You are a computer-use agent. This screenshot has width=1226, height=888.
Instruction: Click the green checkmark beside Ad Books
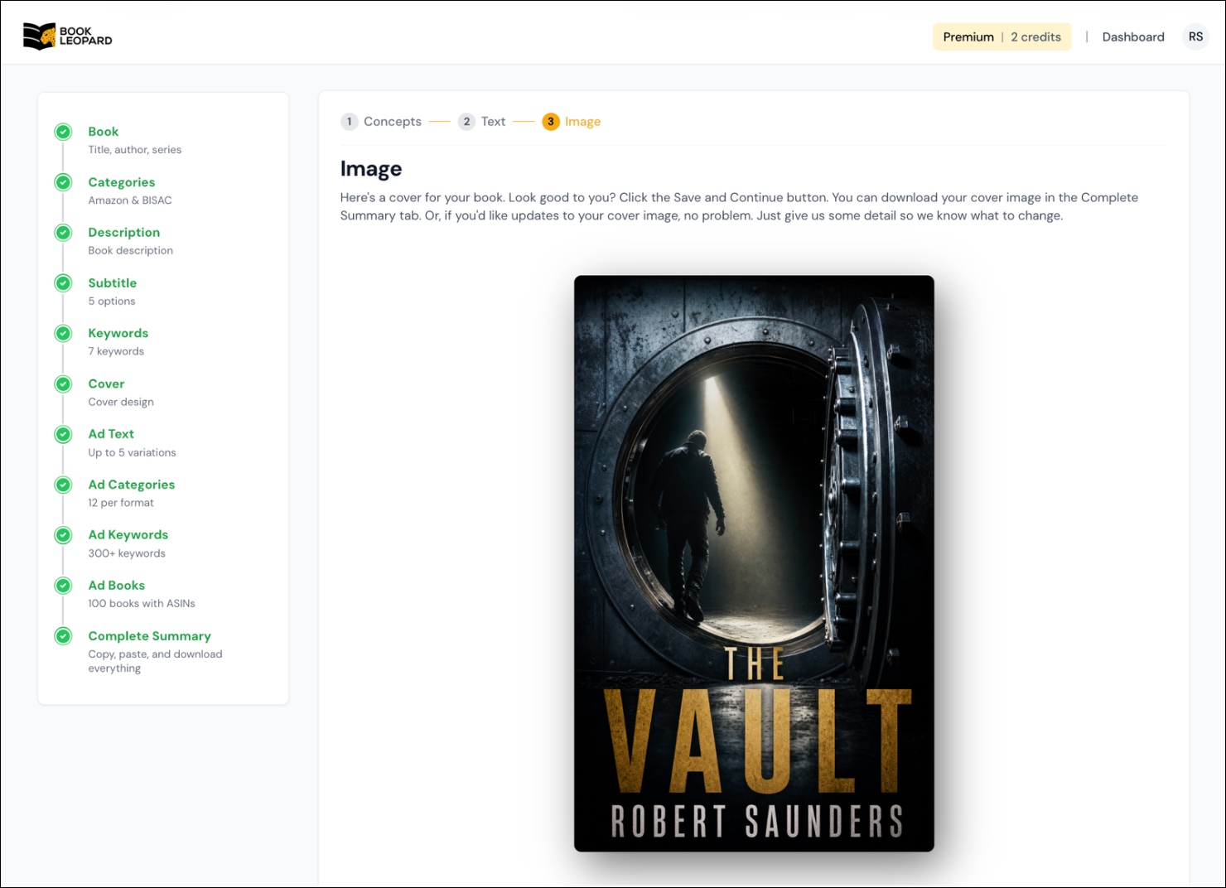[x=63, y=586]
